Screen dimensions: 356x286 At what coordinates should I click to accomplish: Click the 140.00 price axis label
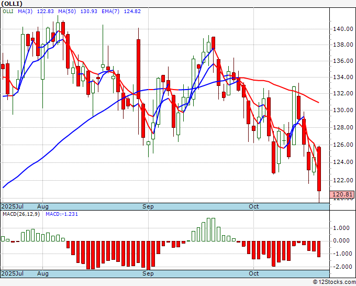(343, 29)
